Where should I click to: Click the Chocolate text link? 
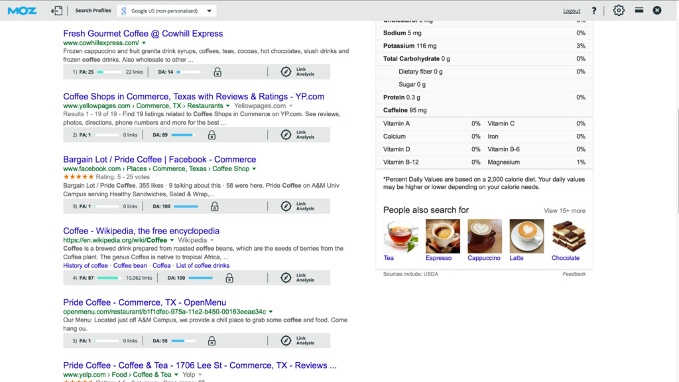coord(565,258)
